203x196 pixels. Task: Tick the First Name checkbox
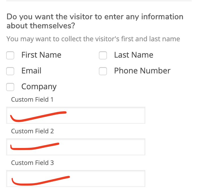(x=10, y=55)
